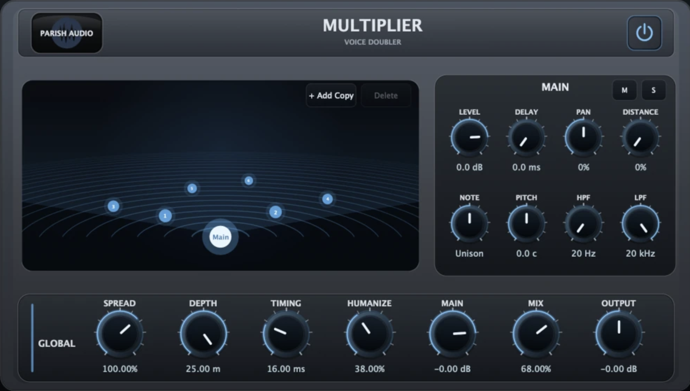The width and height of the screenshot is (690, 391).
Task: Click the 100.00% spread value
Action: 120,369
